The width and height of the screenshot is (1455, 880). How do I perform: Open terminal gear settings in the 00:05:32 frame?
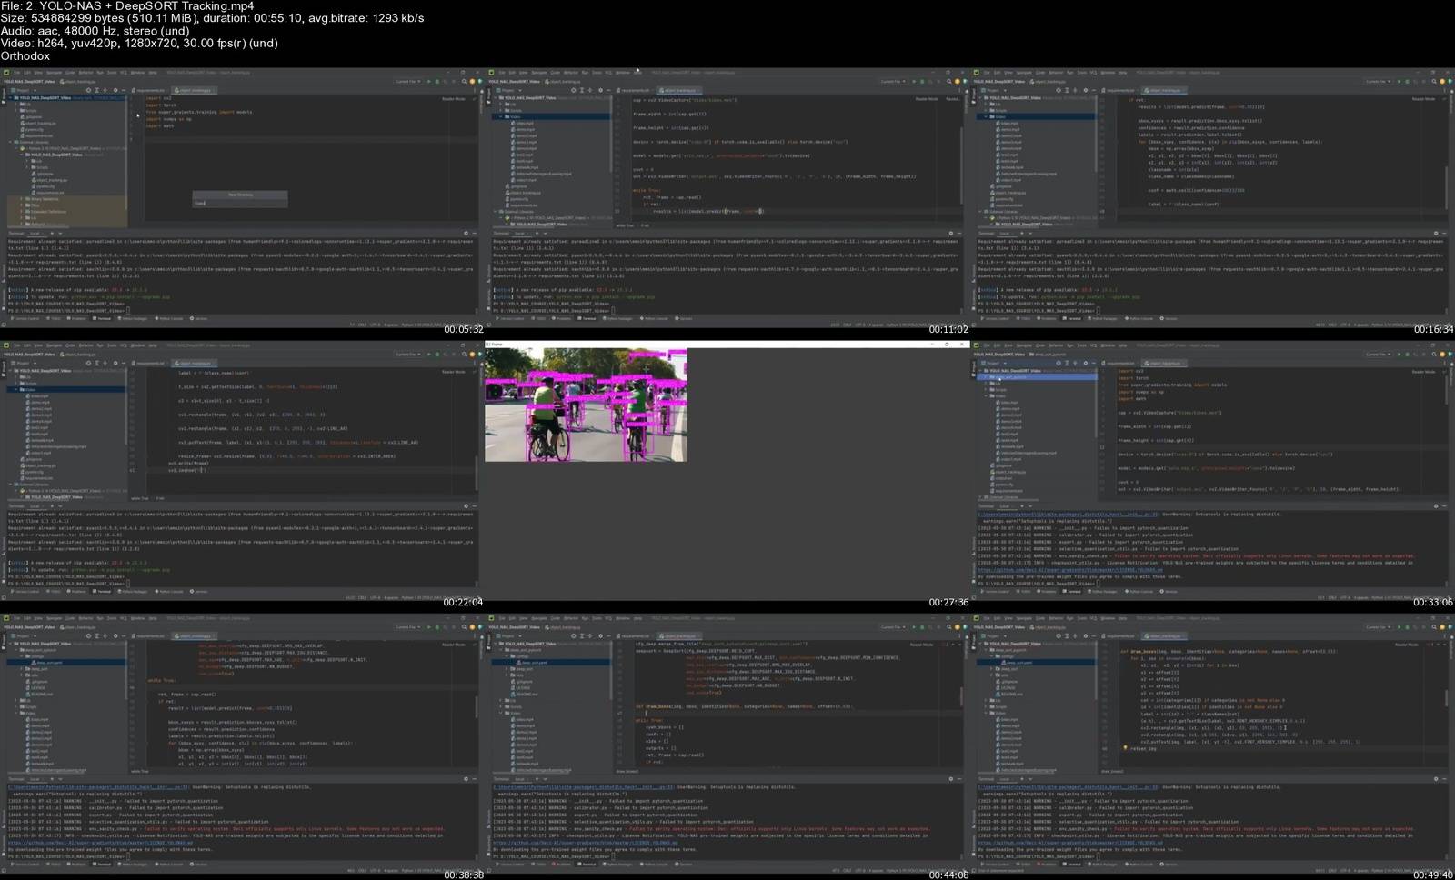click(x=466, y=233)
